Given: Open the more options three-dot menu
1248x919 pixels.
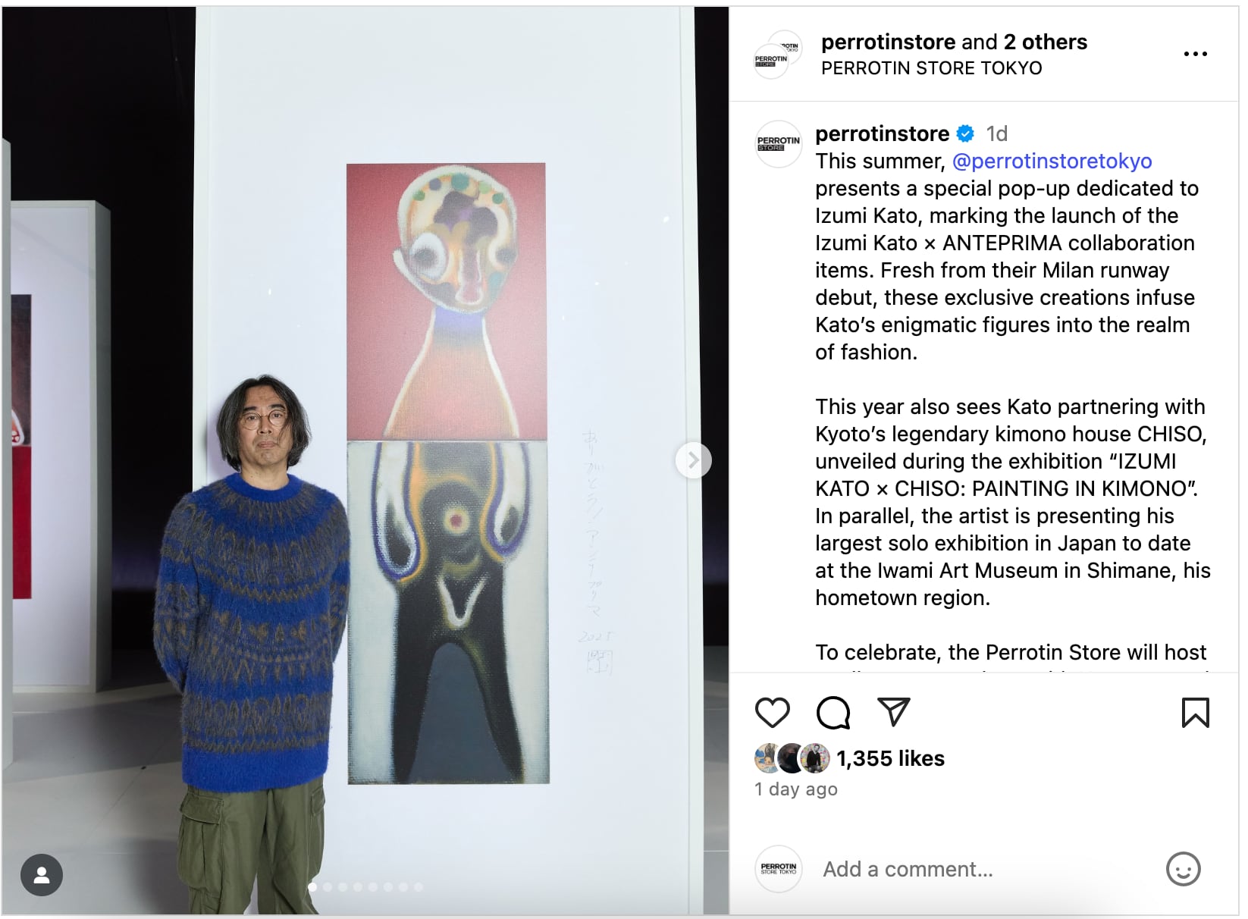Looking at the screenshot, I should coord(1195,54).
